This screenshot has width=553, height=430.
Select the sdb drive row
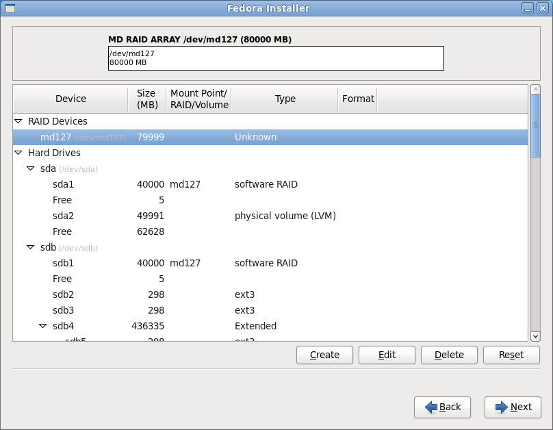[x=270, y=247]
